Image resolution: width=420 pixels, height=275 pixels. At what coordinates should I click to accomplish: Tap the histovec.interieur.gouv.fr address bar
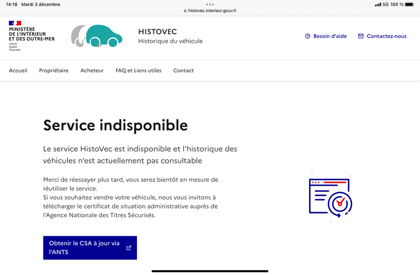[210, 10]
